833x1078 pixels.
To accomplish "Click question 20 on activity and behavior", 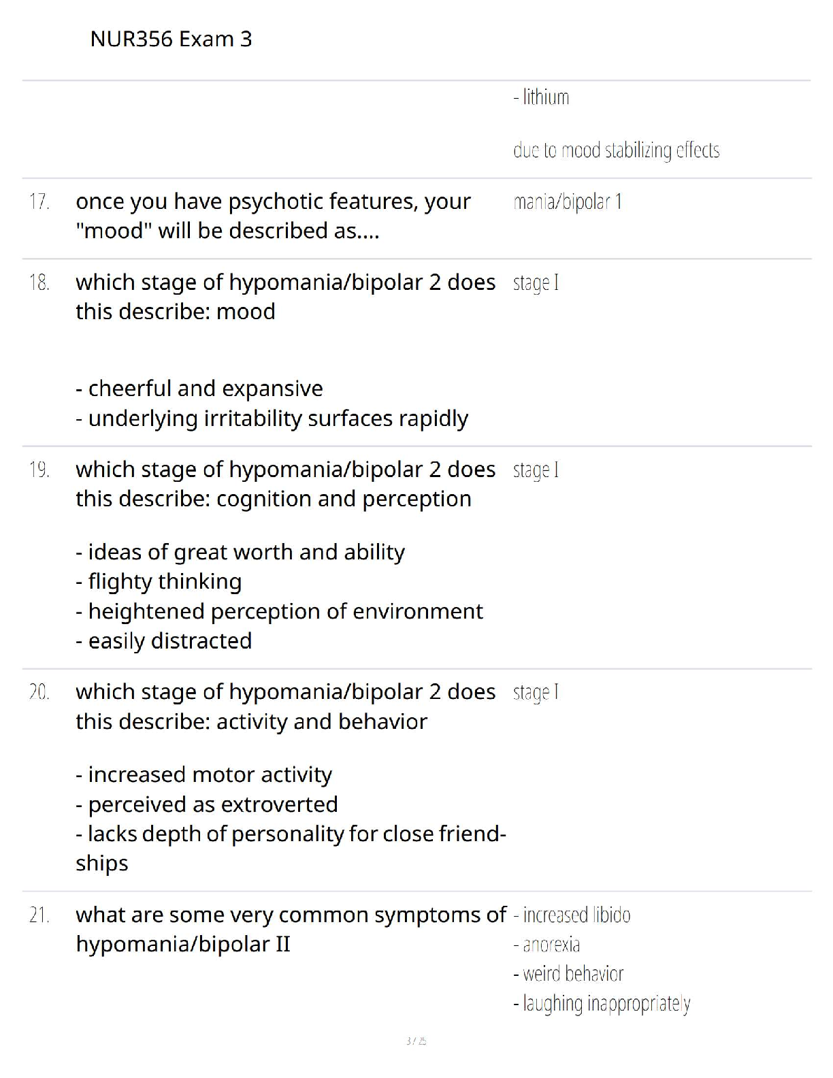I will (285, 706).
